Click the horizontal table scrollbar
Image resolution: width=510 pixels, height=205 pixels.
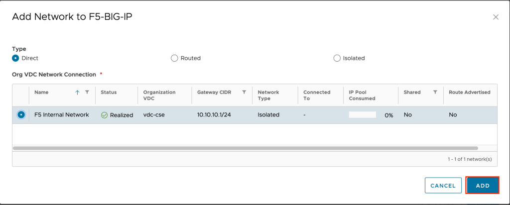tap(245, 148)
